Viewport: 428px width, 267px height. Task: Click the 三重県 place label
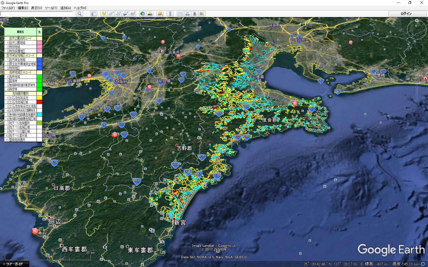coord(258,77)
